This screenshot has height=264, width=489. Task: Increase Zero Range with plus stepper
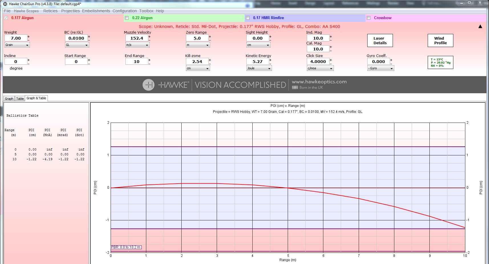pos(210,36)
